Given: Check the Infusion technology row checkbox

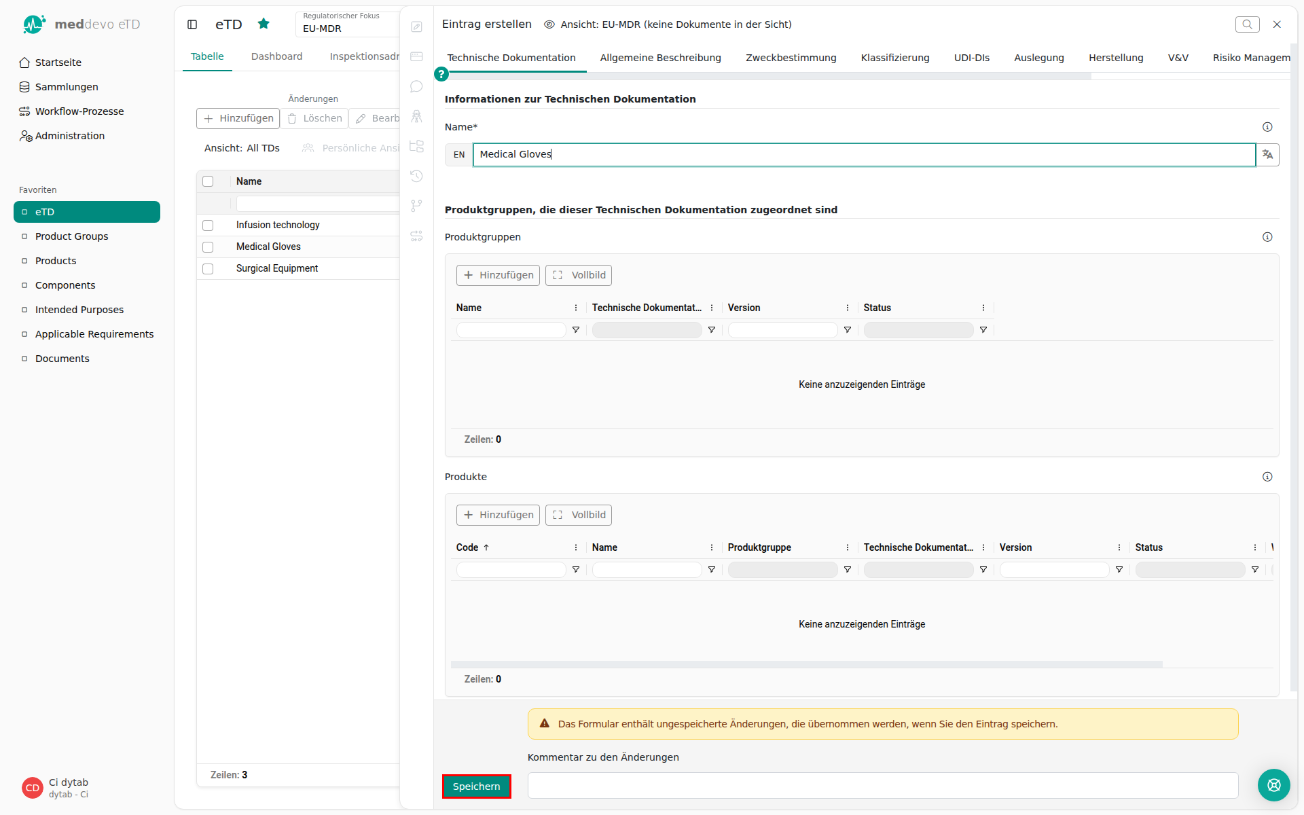Looking at the screenshot, I should coord(208,225).
